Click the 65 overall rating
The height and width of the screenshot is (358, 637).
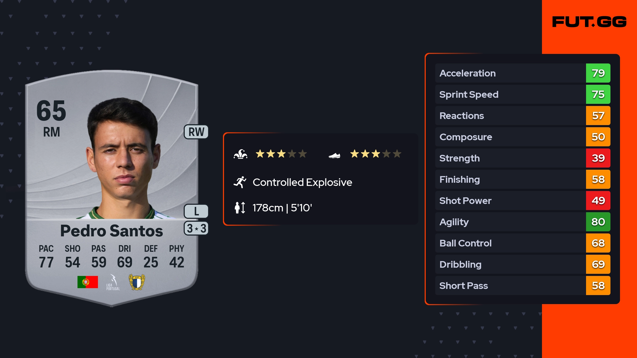[51, 110]
